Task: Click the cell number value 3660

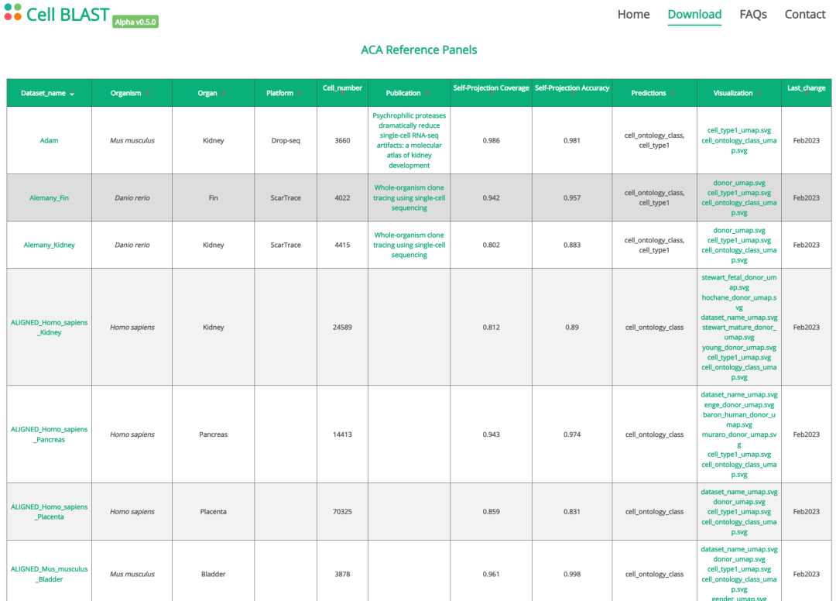Action: (342, 141)
